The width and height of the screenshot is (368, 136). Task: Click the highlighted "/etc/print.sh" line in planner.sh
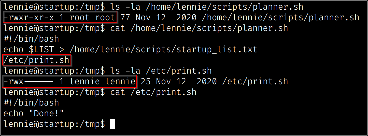click(36, 60)
